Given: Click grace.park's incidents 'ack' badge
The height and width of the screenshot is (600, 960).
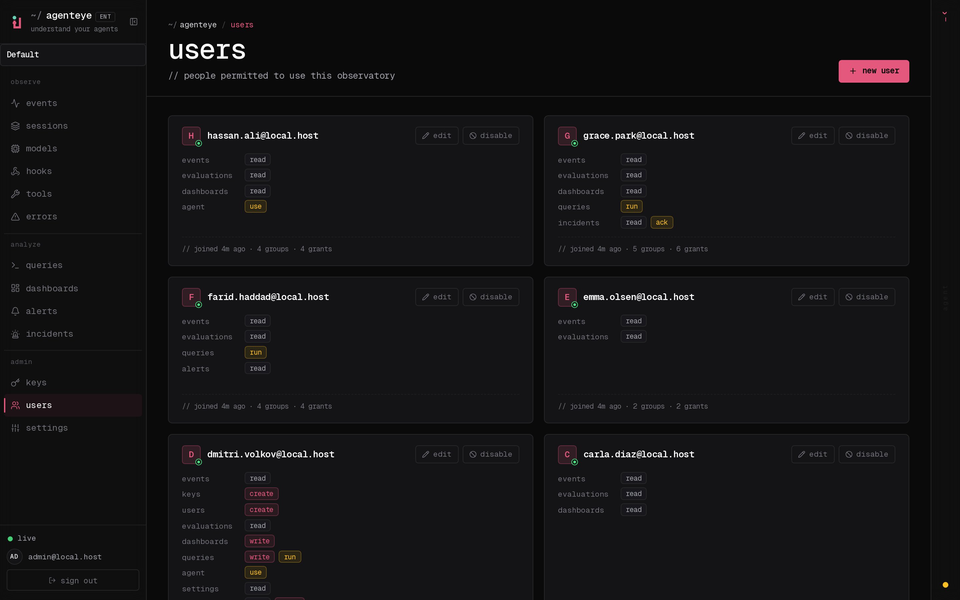Looking at the screenshot, I should click(x=662, y=222).
